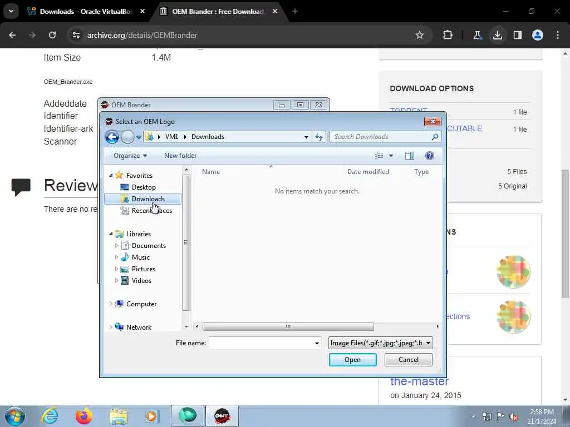The width and height of the screenshot is (570, 427).
Task: Click New folder in the toolbar
Action: click(180, 156)
